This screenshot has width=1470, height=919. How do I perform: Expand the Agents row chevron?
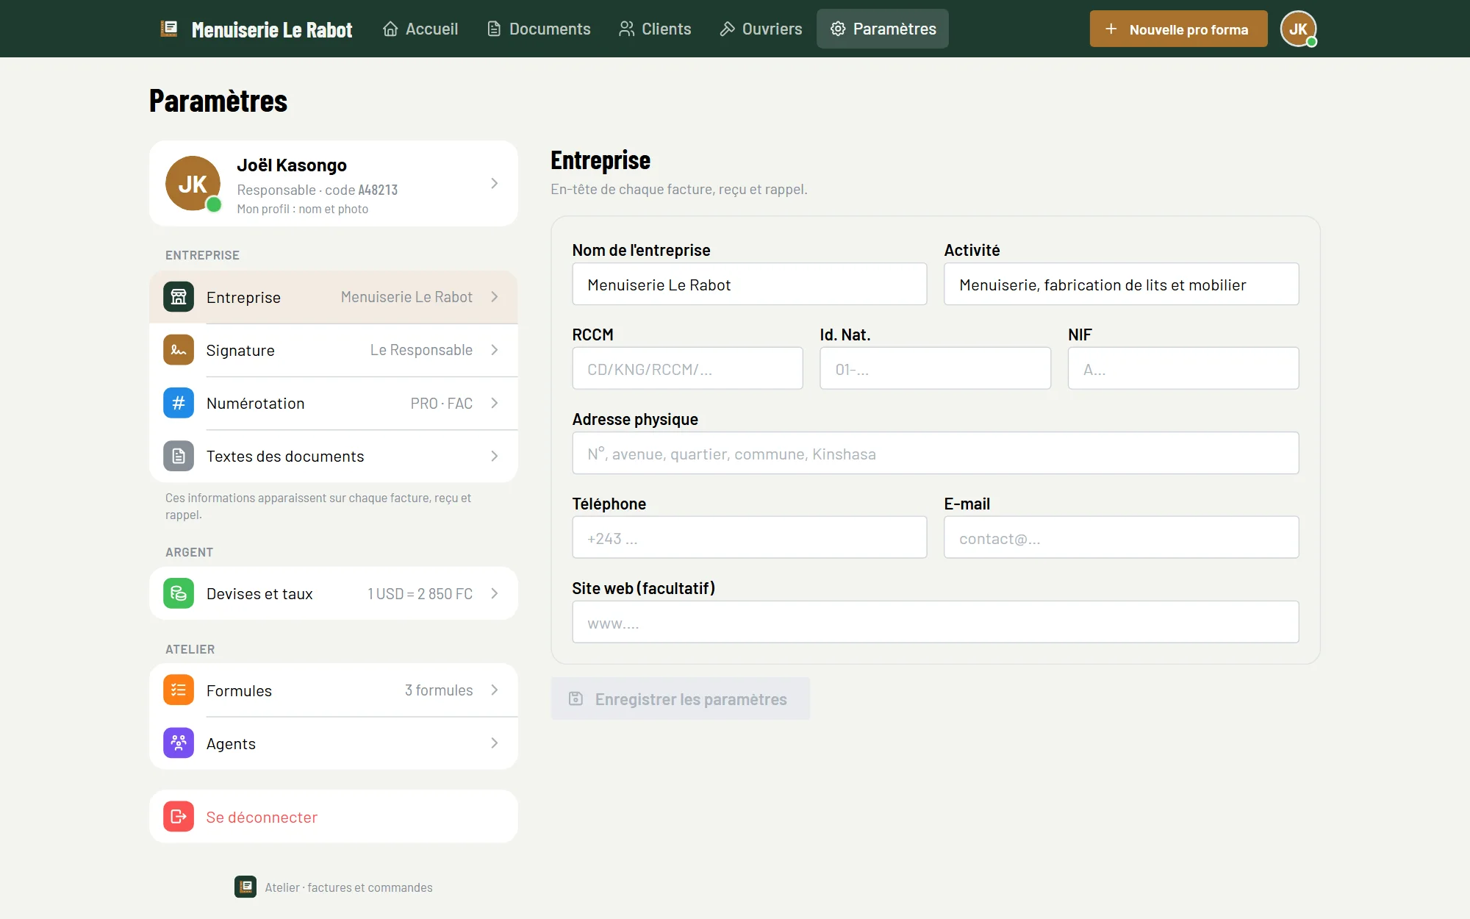pyautogui.click(x=495, y=743)
